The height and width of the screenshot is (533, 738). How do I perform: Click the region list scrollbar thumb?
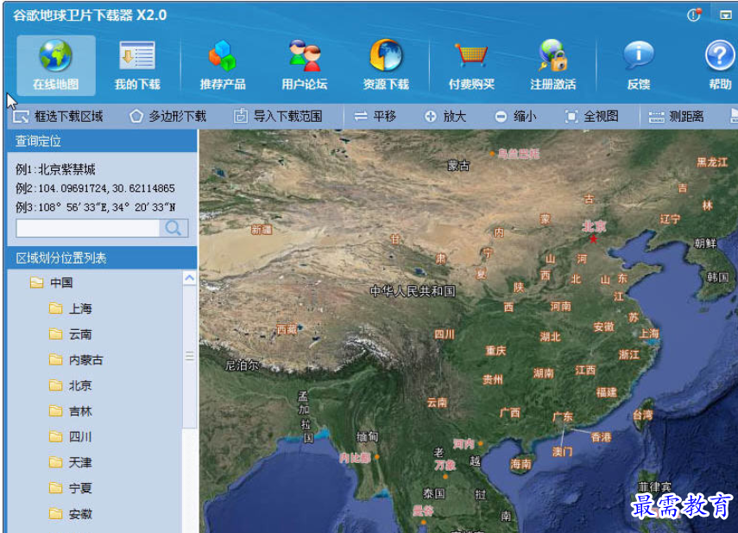(189, 357)
